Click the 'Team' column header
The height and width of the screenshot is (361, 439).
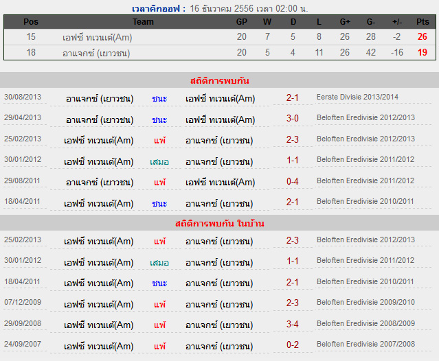143,22
